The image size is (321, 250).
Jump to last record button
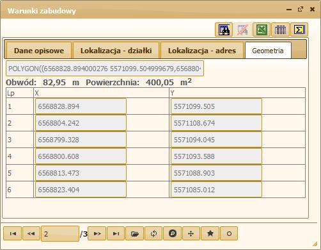coord(116,233)
